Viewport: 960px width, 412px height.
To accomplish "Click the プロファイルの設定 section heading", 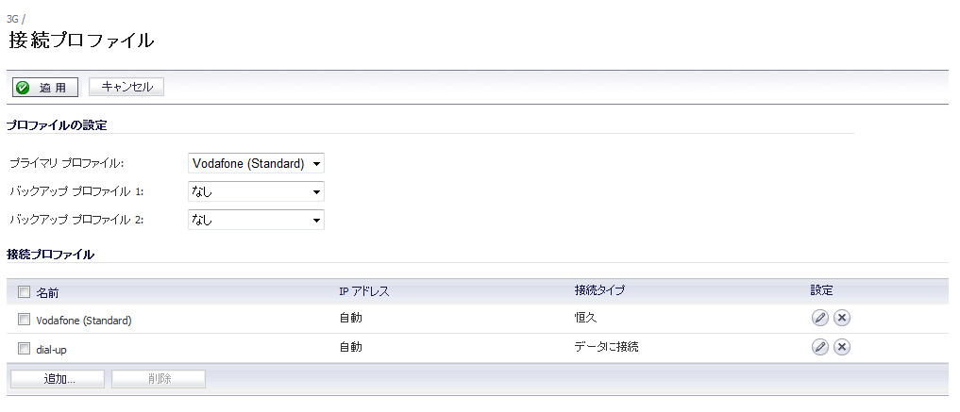I will point(57,125).
